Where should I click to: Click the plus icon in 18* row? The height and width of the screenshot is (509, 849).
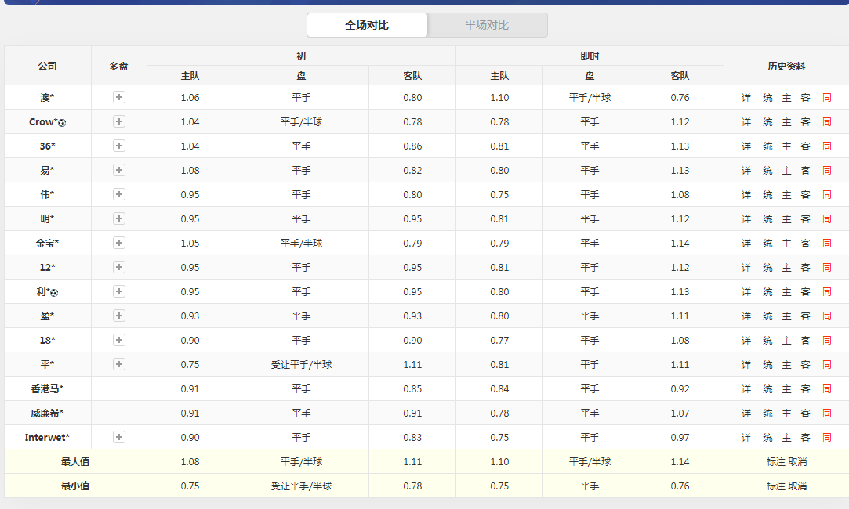click(119, 340)
